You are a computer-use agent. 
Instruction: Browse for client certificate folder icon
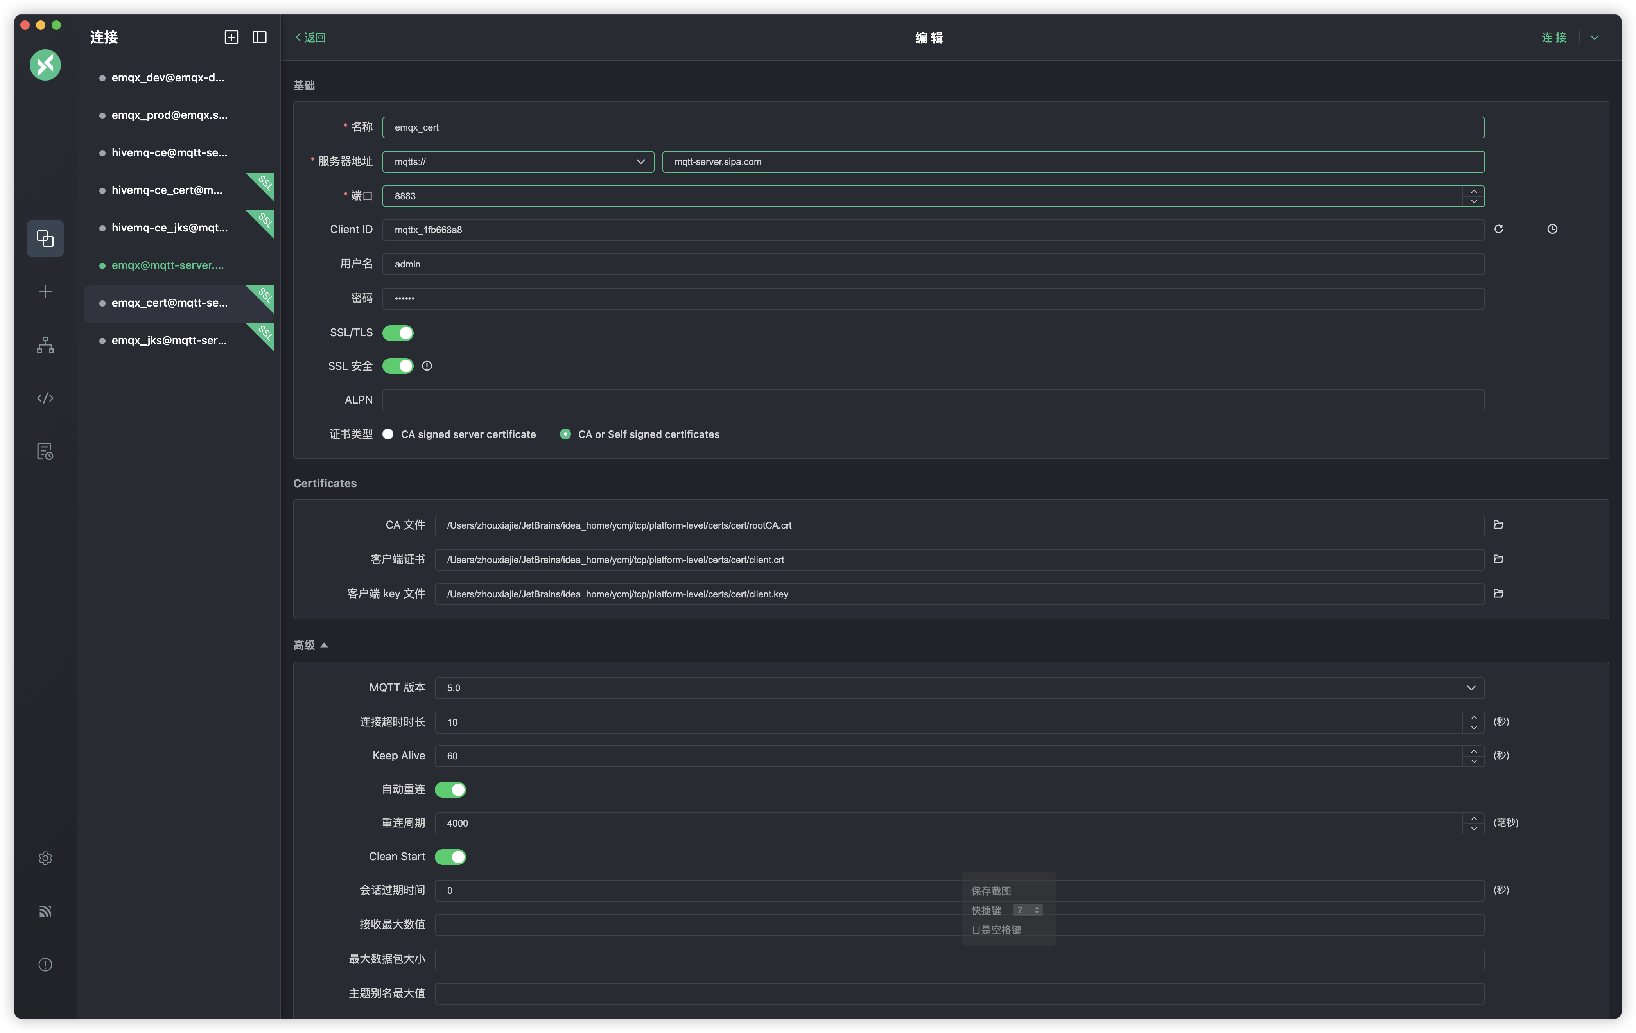(1498, 560)
